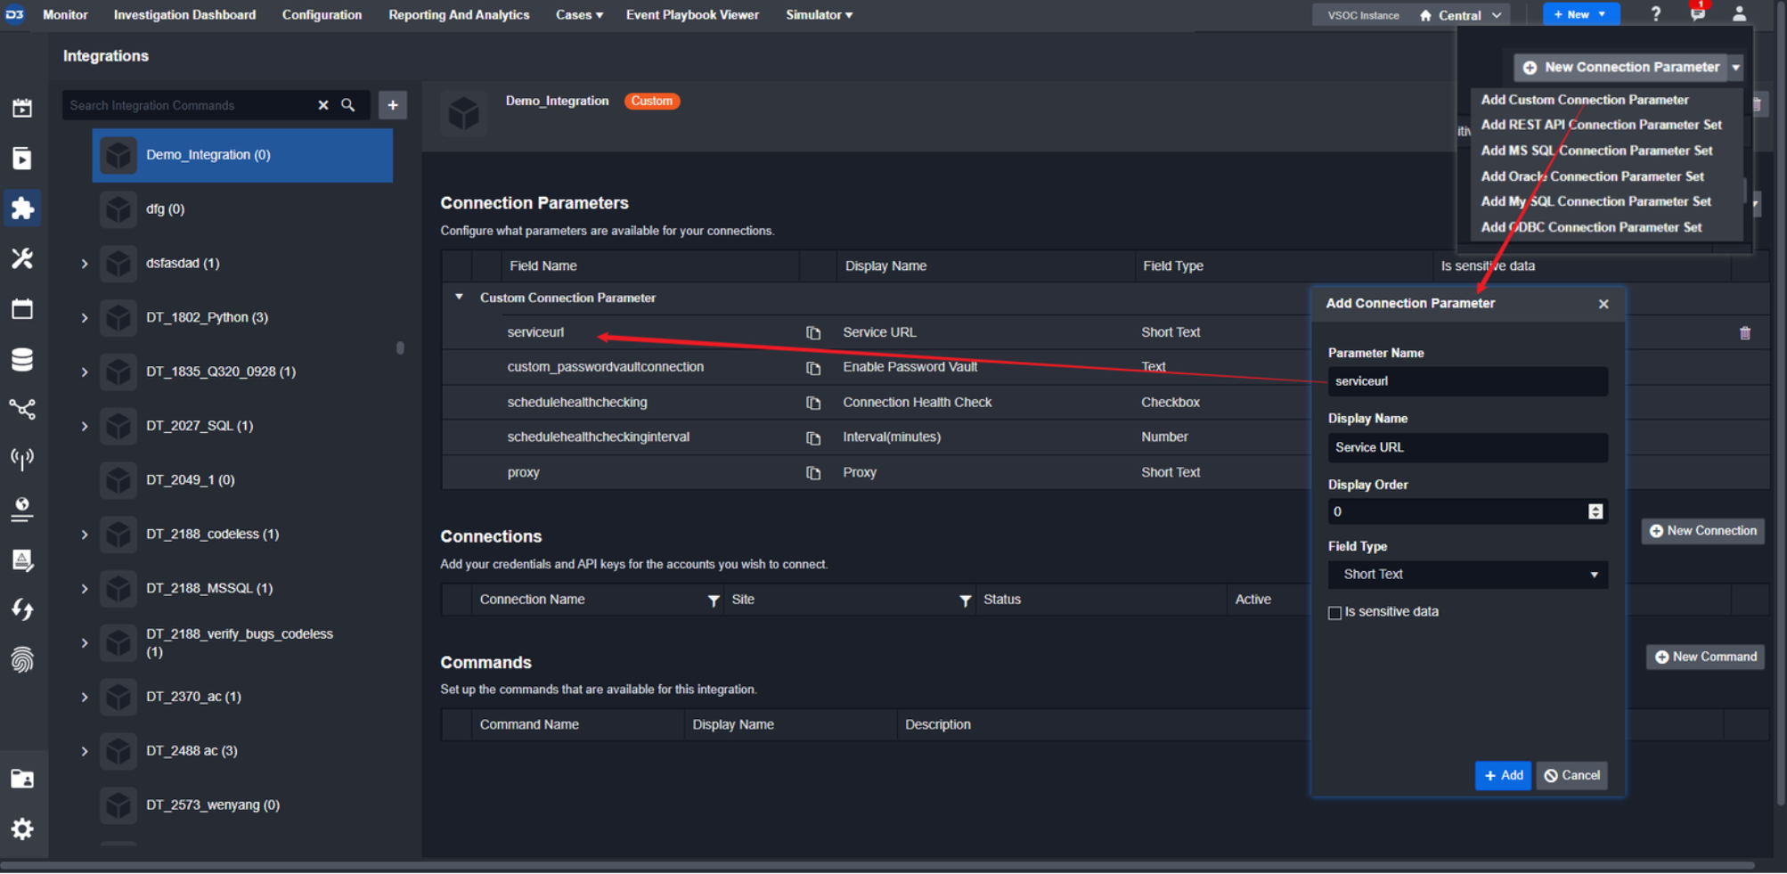Copy the schedulehealthchecking field name
This screenshot has width=1787, height=874.
point(813,403)
